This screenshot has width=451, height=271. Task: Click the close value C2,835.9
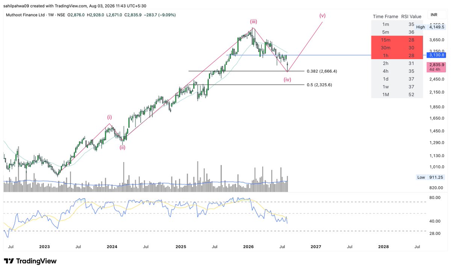[134, 15]
